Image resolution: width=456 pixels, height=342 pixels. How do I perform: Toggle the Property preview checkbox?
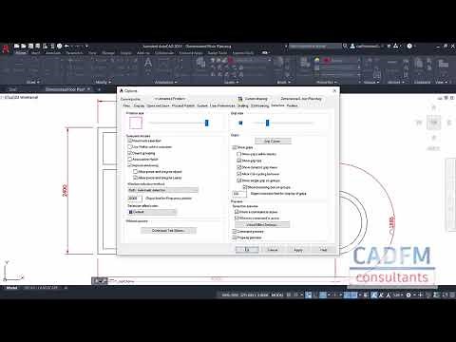(235, 237)
